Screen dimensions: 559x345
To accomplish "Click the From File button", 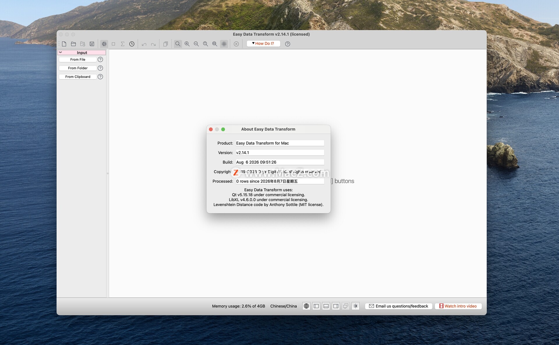I will (78, 59).
